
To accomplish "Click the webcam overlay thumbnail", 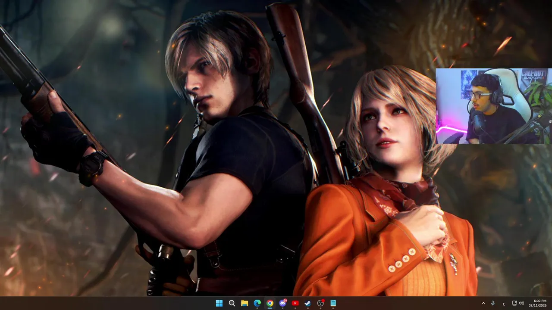I will [x=494, y=106].
